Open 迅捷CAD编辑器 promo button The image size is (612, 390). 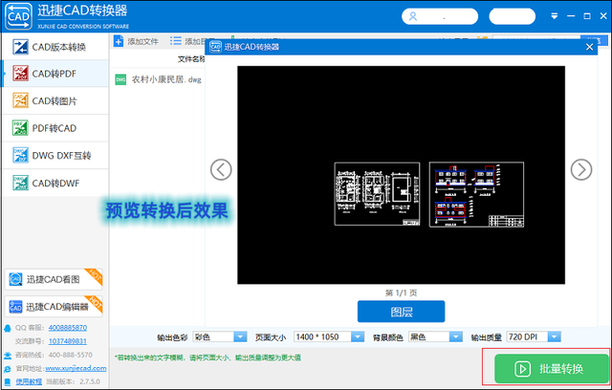coord(54,307)
